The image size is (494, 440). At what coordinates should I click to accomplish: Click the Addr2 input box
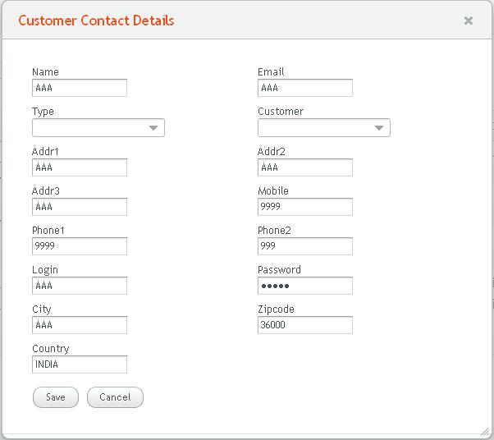click(x=305, y=167)
